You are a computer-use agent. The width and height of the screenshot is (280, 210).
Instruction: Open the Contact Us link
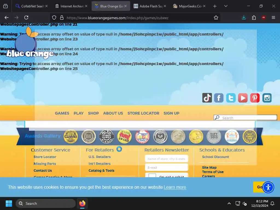coord(43,171)
